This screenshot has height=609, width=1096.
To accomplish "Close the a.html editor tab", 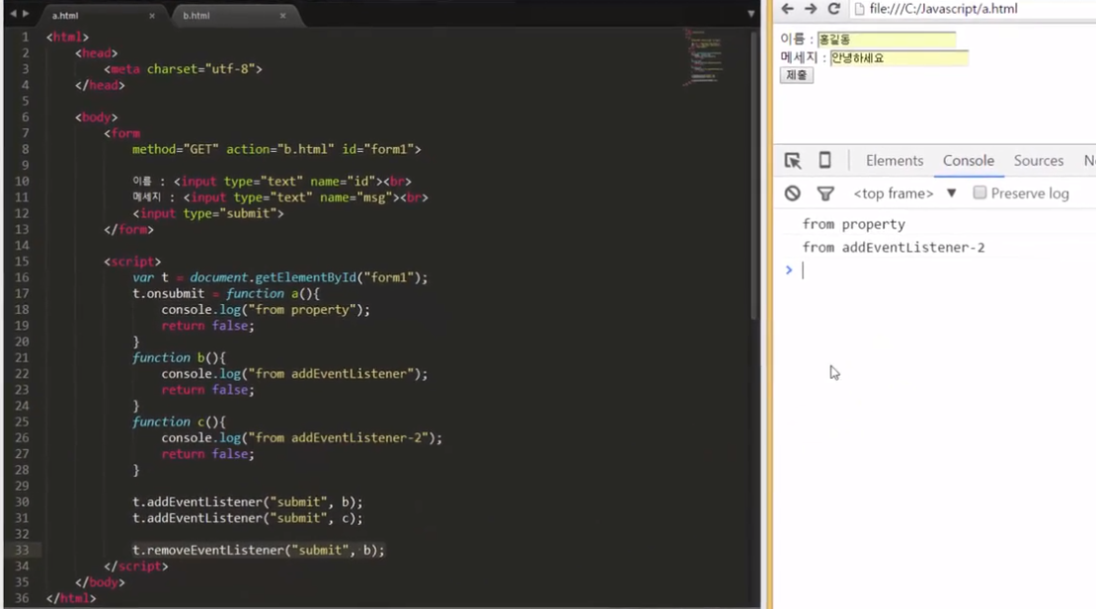I will click(x=152, y=16).
